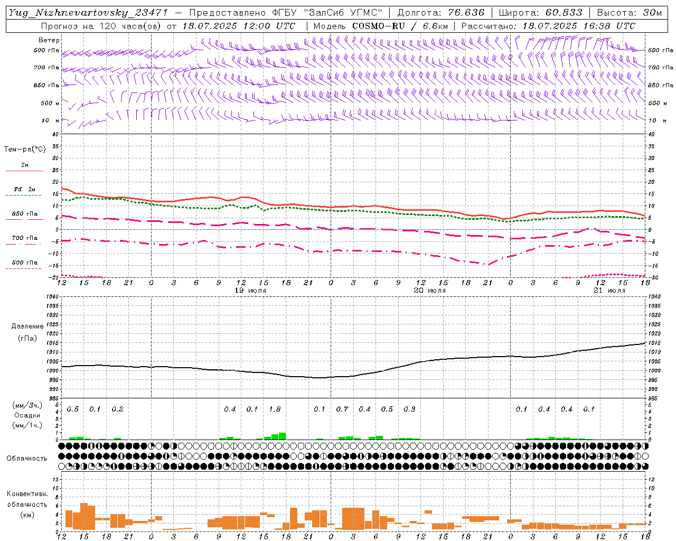Click the precipitation value '0.7'
Image resolution: width=676 pixels, height=541 pixels.
click(x=342, y=409)
